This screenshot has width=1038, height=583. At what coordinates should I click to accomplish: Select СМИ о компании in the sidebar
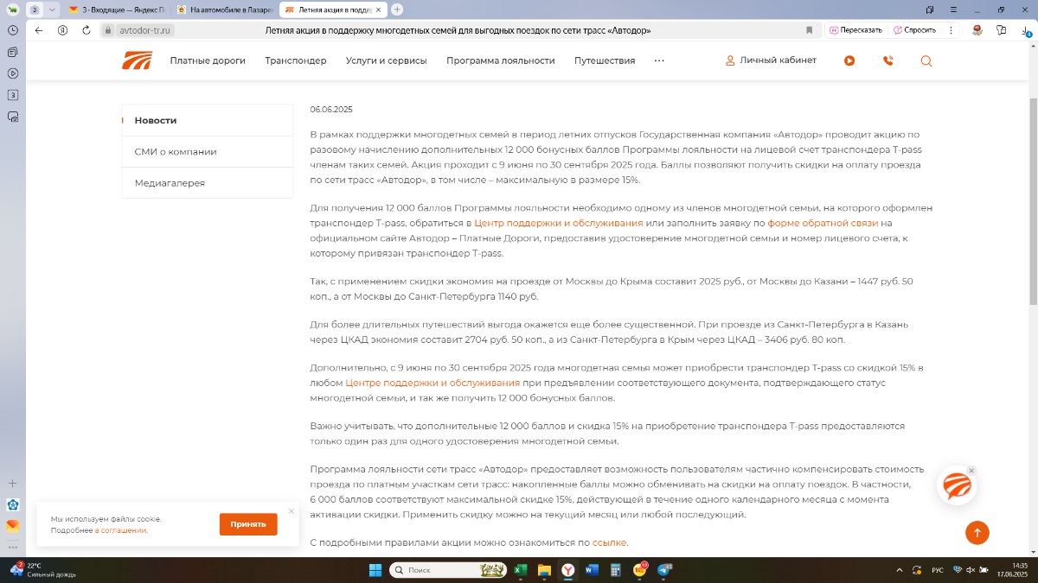[176, 152]
